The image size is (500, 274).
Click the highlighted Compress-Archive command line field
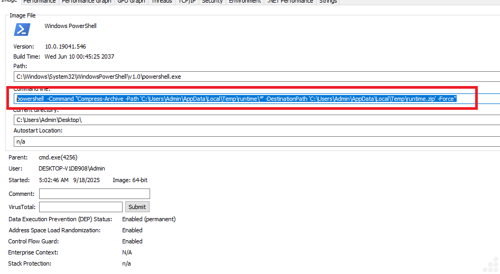tap(237, 99)
